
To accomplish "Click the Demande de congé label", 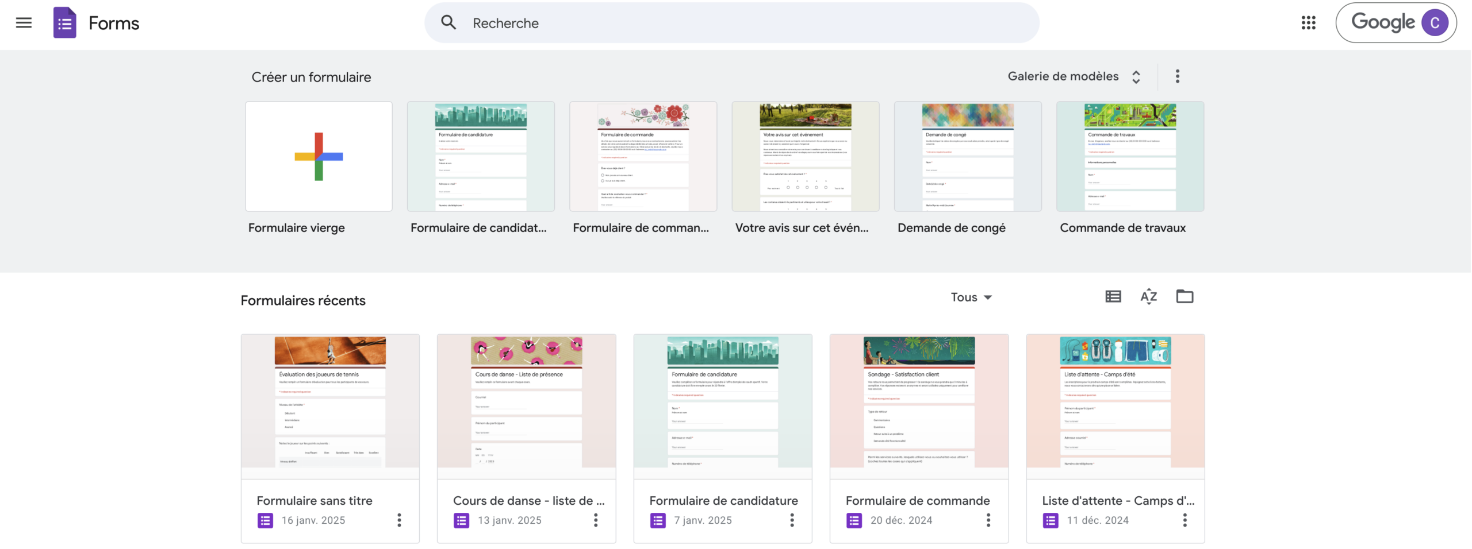I will pyautogui.click(x=951, y=228).
